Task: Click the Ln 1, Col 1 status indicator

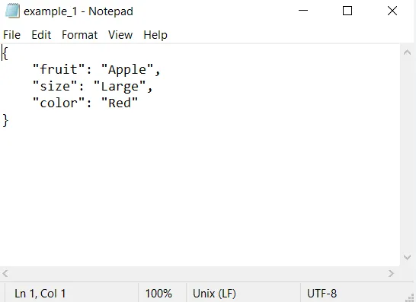Action: pyautogui.click(x=40, y=294)
